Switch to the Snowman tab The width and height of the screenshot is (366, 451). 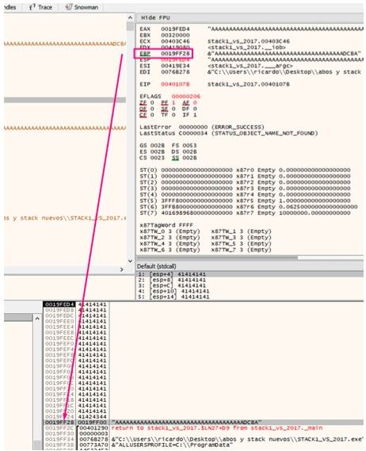click(x=82, y=7)
